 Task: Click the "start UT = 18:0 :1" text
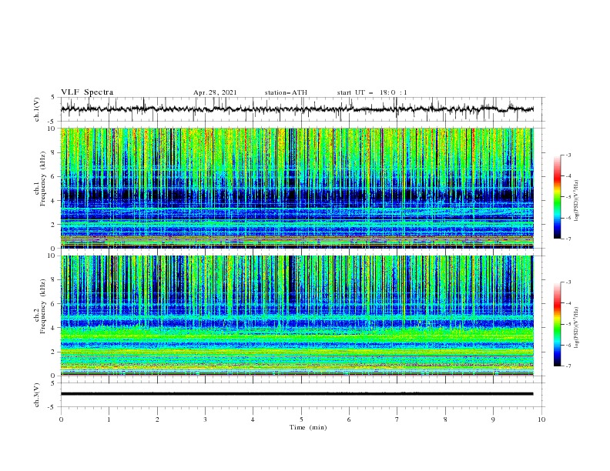point(372,92)
